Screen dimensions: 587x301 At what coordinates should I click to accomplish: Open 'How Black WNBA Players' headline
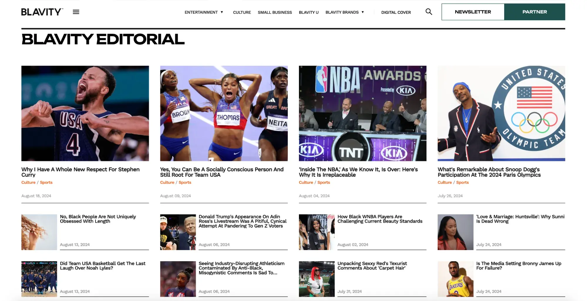[x=380, y=219]
